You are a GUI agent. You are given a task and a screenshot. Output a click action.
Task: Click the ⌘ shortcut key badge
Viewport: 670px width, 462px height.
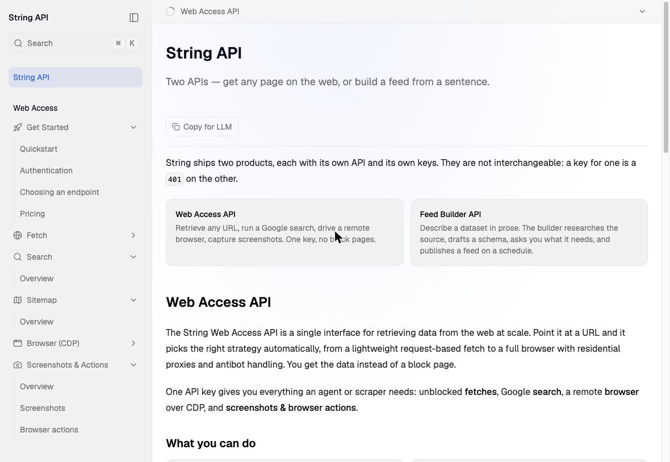[x=118, y=43]
